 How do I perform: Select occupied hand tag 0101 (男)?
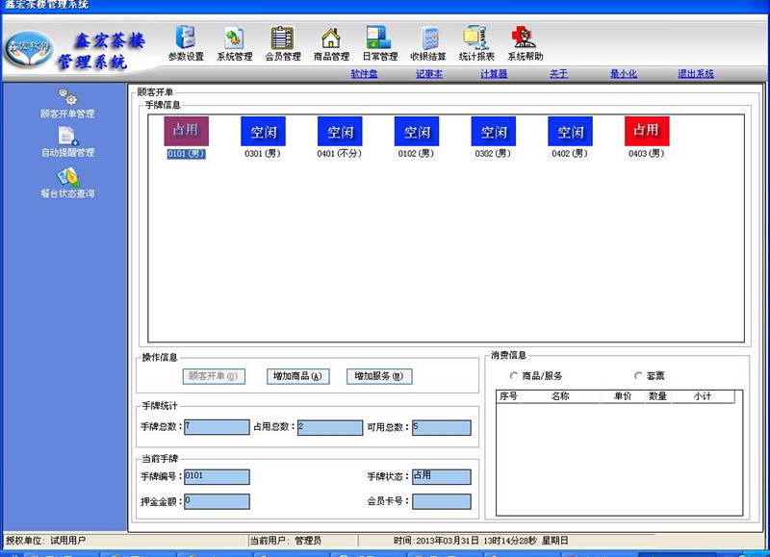186,138
